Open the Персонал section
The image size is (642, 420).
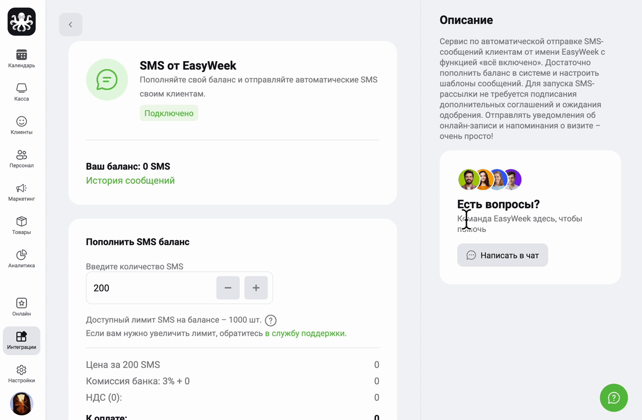click(x=21, y=159)
